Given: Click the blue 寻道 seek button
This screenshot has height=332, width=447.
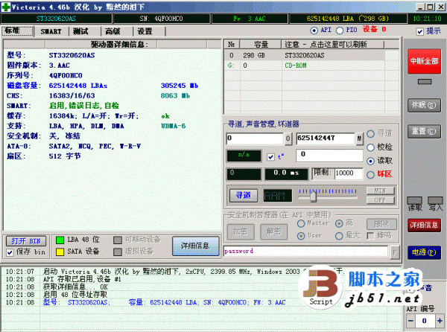Looking at the screenshot, I should click(x=244, y=195).
